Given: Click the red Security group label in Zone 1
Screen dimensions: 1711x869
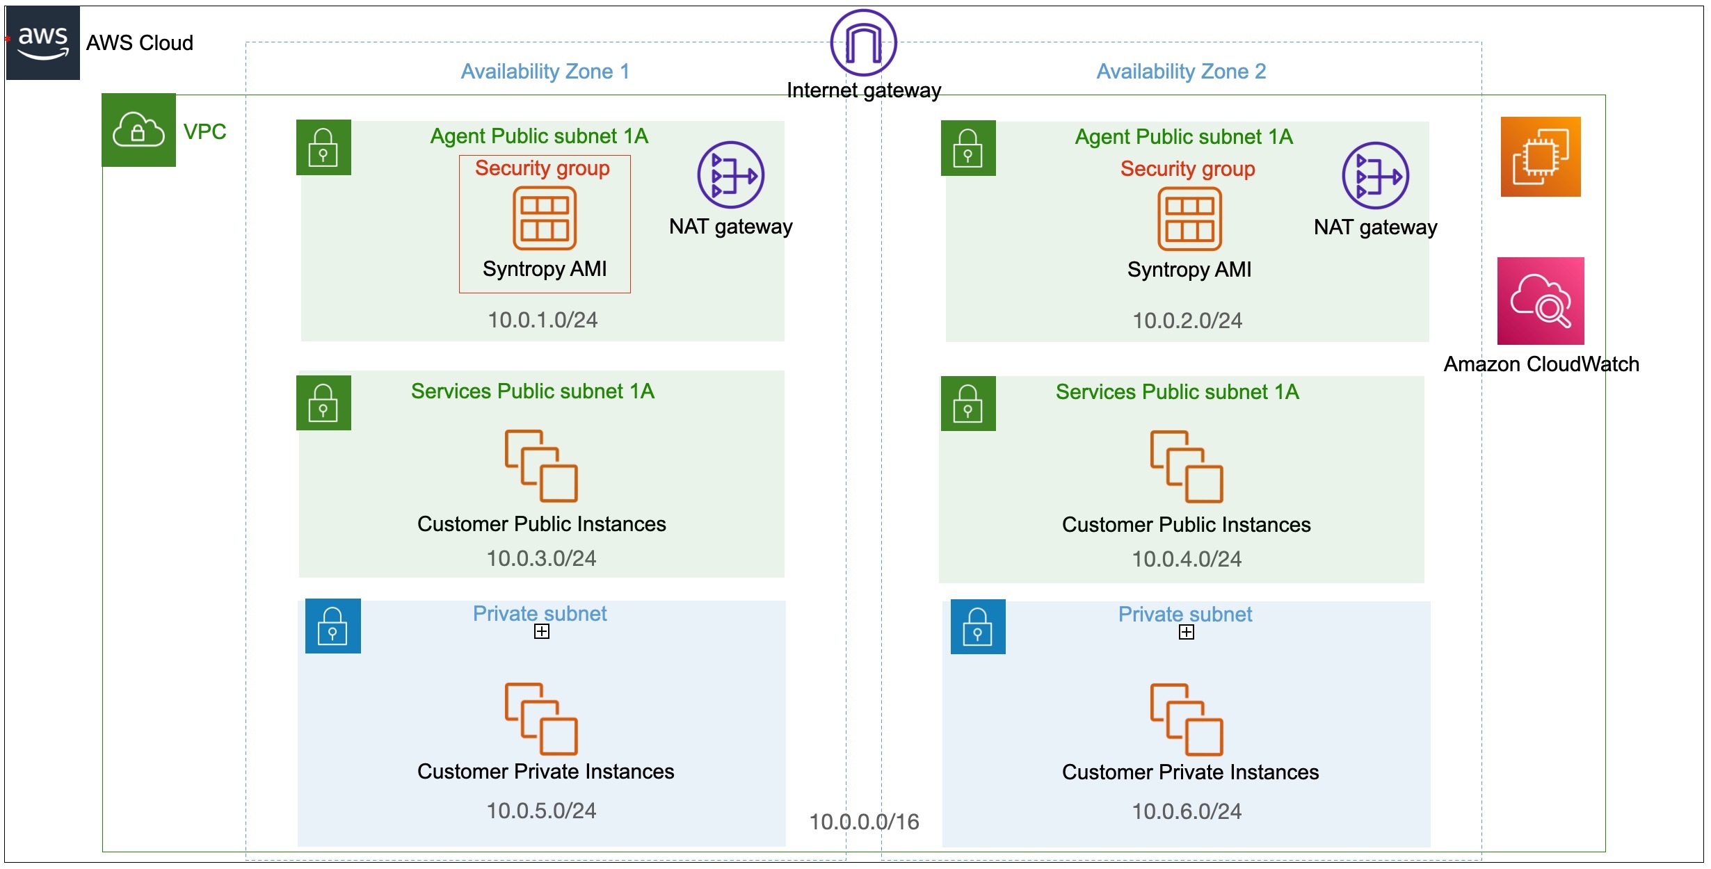Looking at the screenshot, I should click(542, 168).
